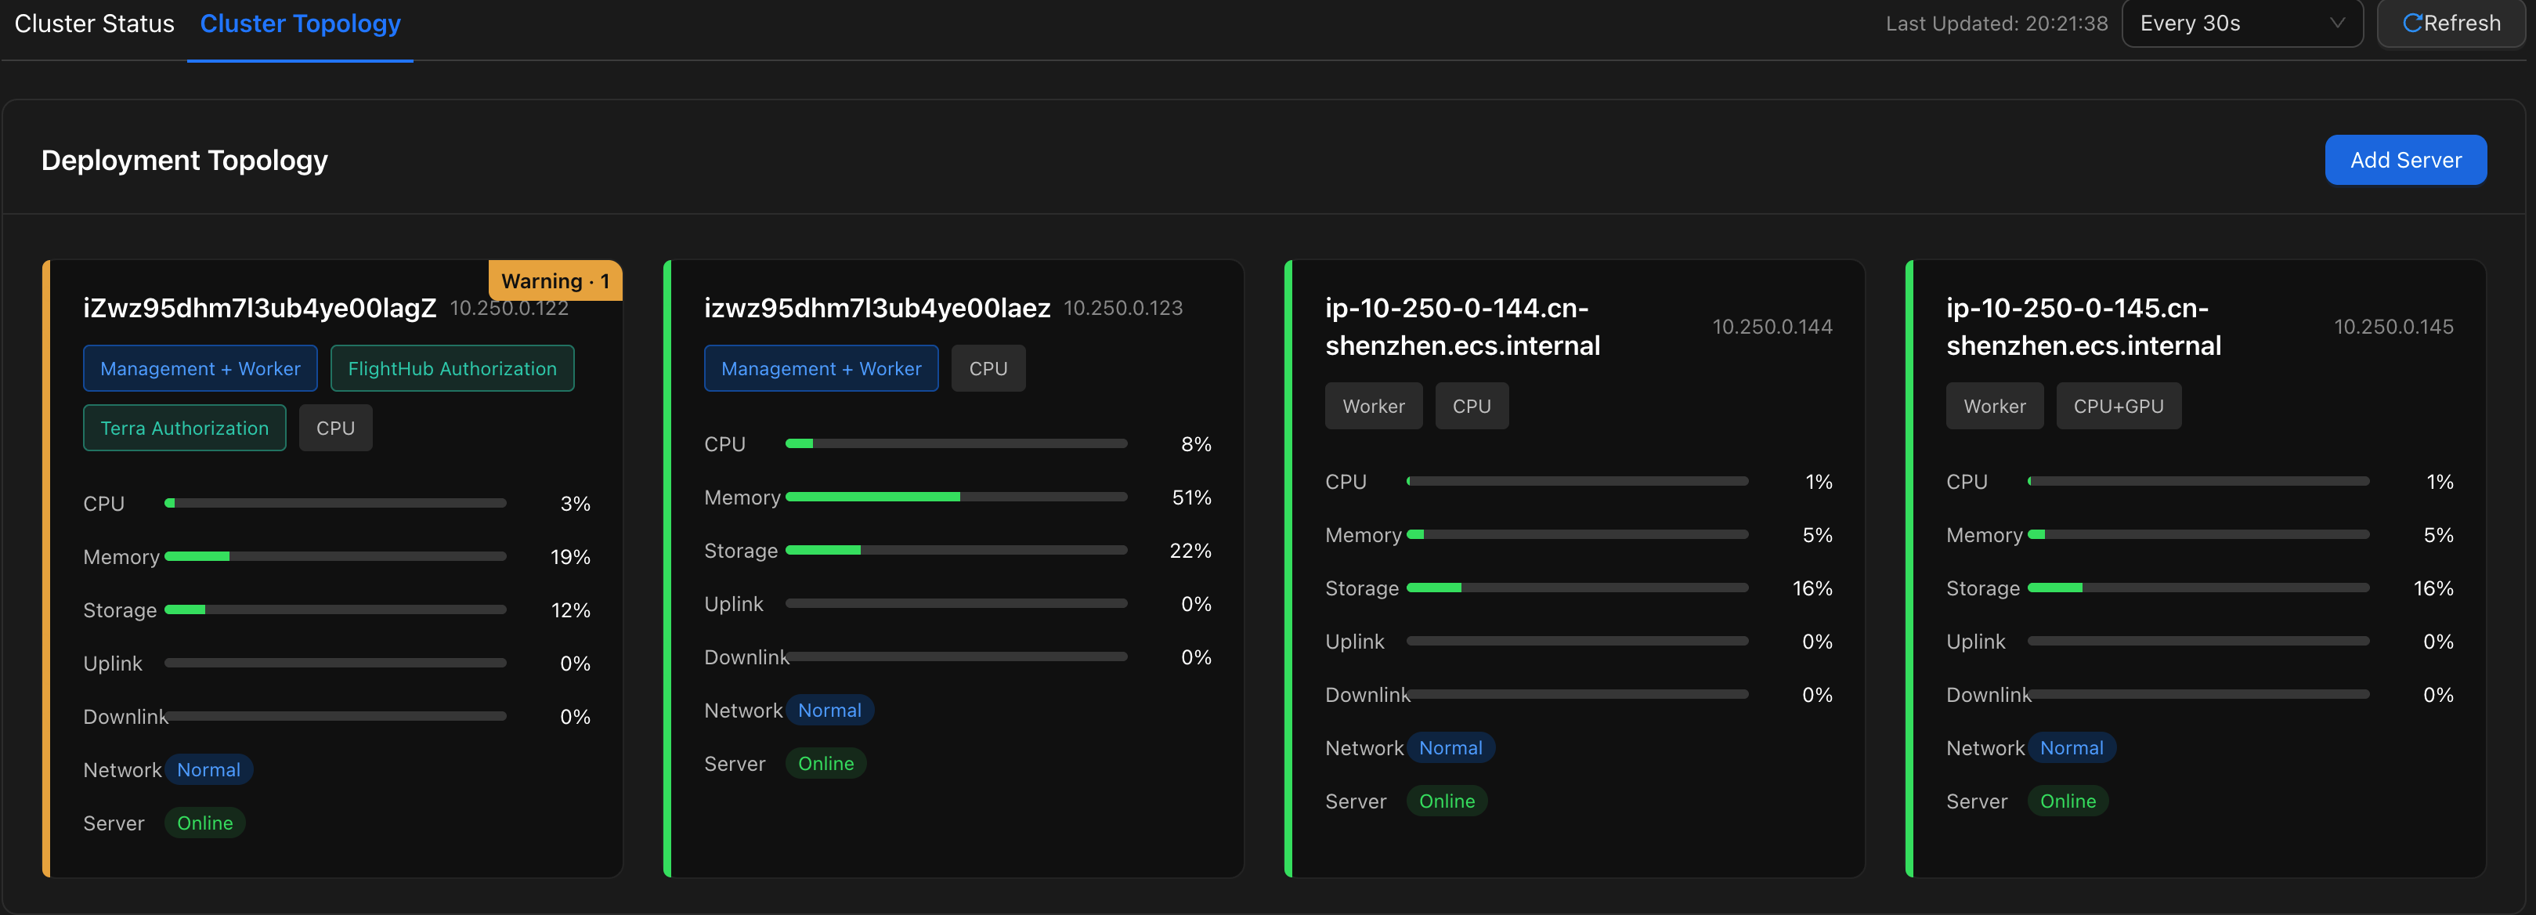Click hostname ip-10-250-0-145.cn-shenzhen.ecs.internal
This screenshot has height=915, width=2536.
pos(2083,326)
